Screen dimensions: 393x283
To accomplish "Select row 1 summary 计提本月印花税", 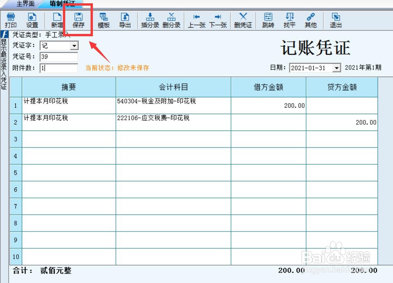I will point(69,105).
